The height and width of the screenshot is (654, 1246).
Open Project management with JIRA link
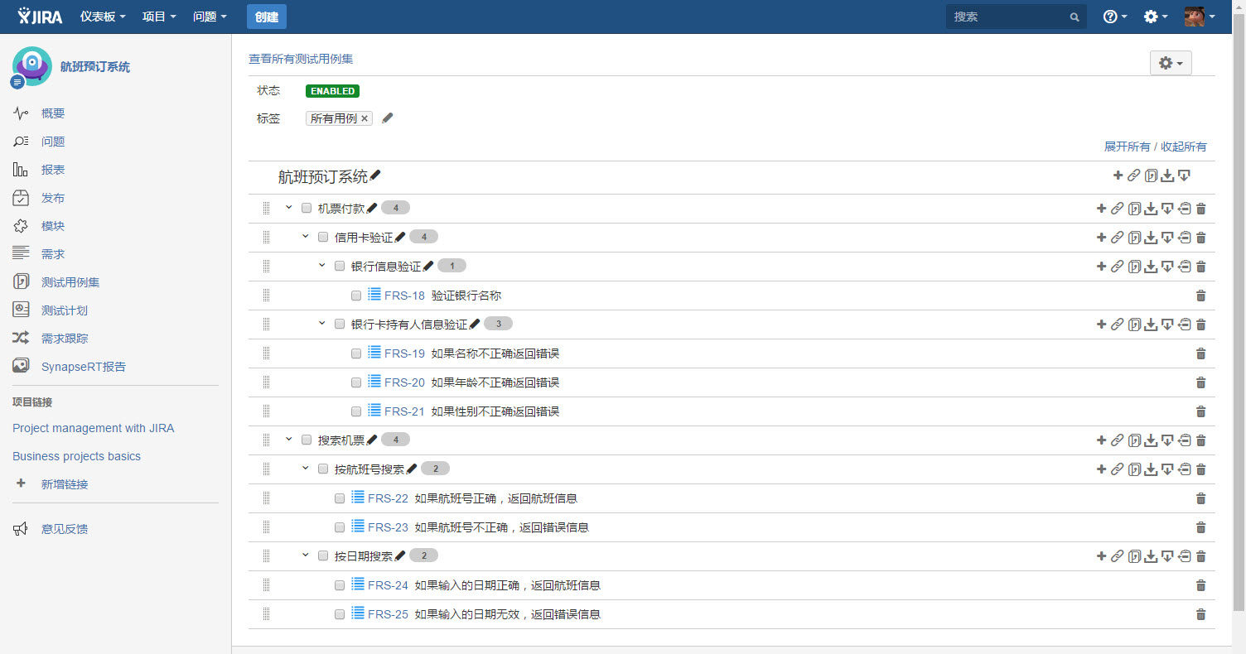(94, 428)
